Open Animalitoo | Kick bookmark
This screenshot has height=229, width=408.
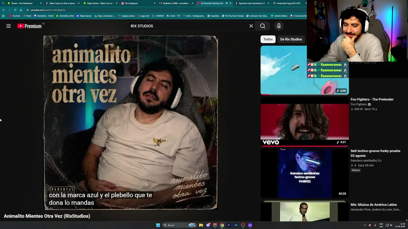65,16
